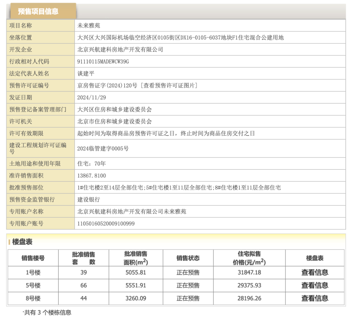Click the 共有 3 个楼栋信息 summary text
Screen dimensions: 356x321
(47, 313)
